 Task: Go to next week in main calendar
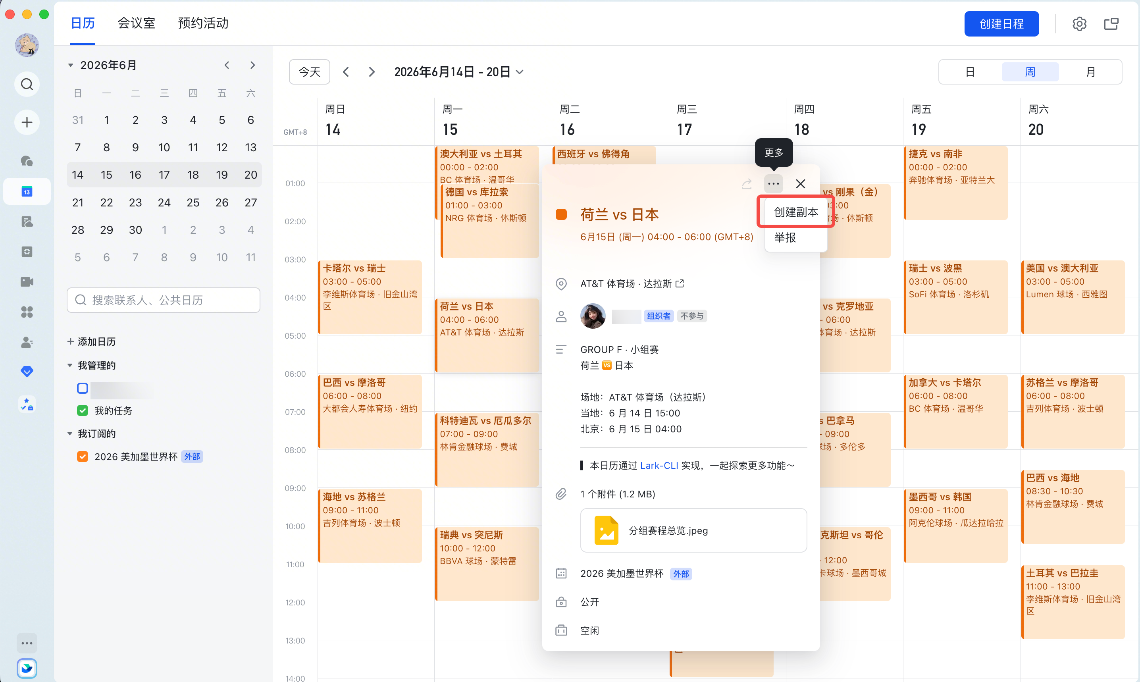point(372,72)
